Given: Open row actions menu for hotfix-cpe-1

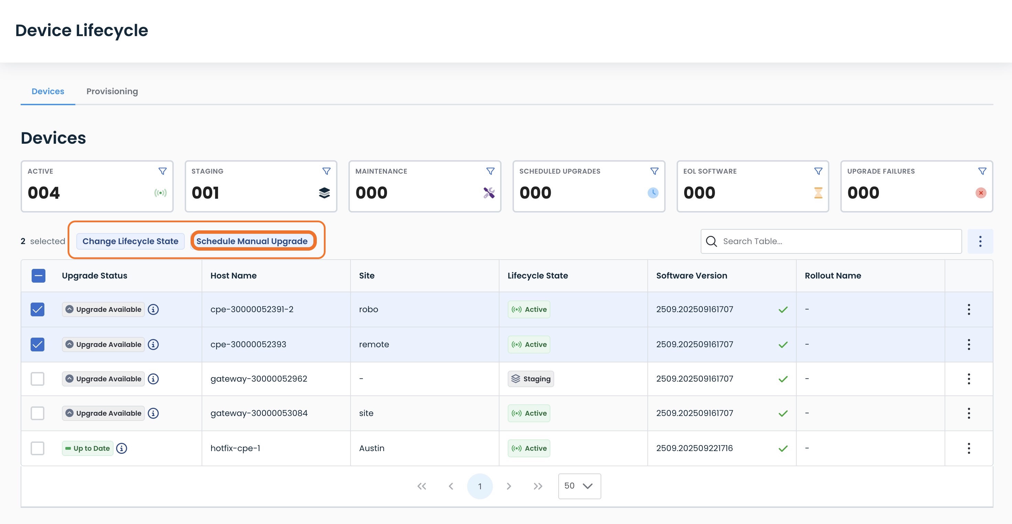Looking at the screenshot, I should (x=969, y=448).
